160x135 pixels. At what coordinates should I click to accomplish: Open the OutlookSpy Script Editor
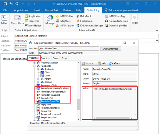[x=4, y=20]
